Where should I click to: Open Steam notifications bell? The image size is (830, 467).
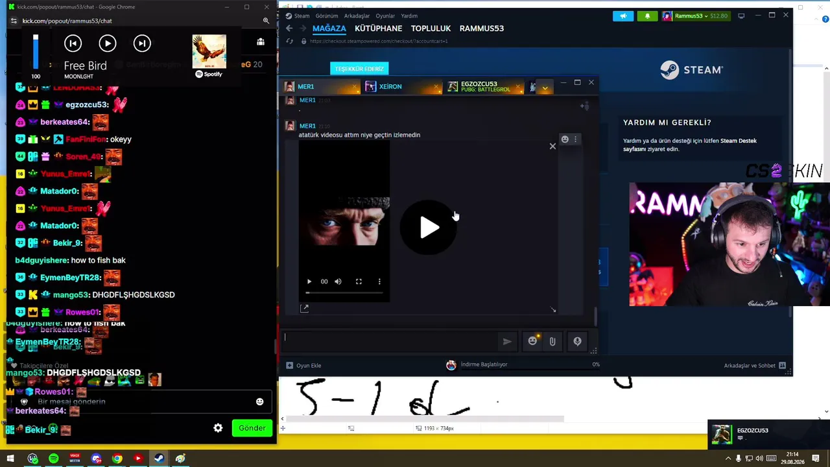(647, 16)
